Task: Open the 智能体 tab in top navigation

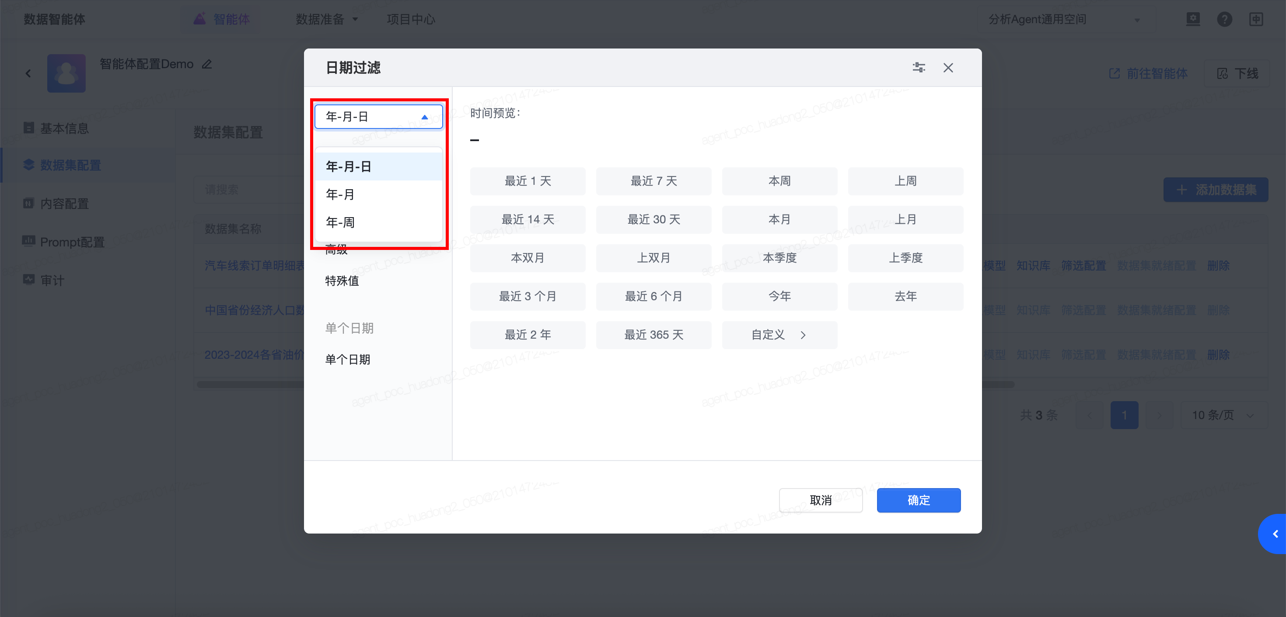Action: 222,19
